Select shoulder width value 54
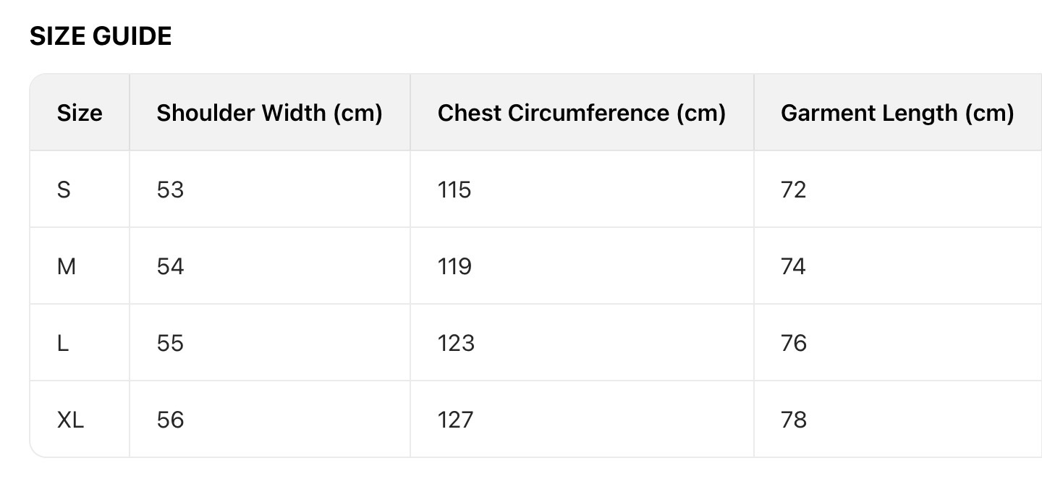1042x479 pixels. coord(170,266)
